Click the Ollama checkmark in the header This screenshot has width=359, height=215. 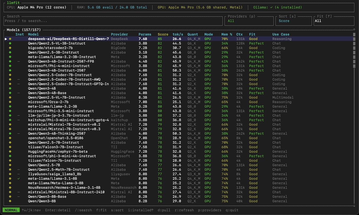pos(271,7)
